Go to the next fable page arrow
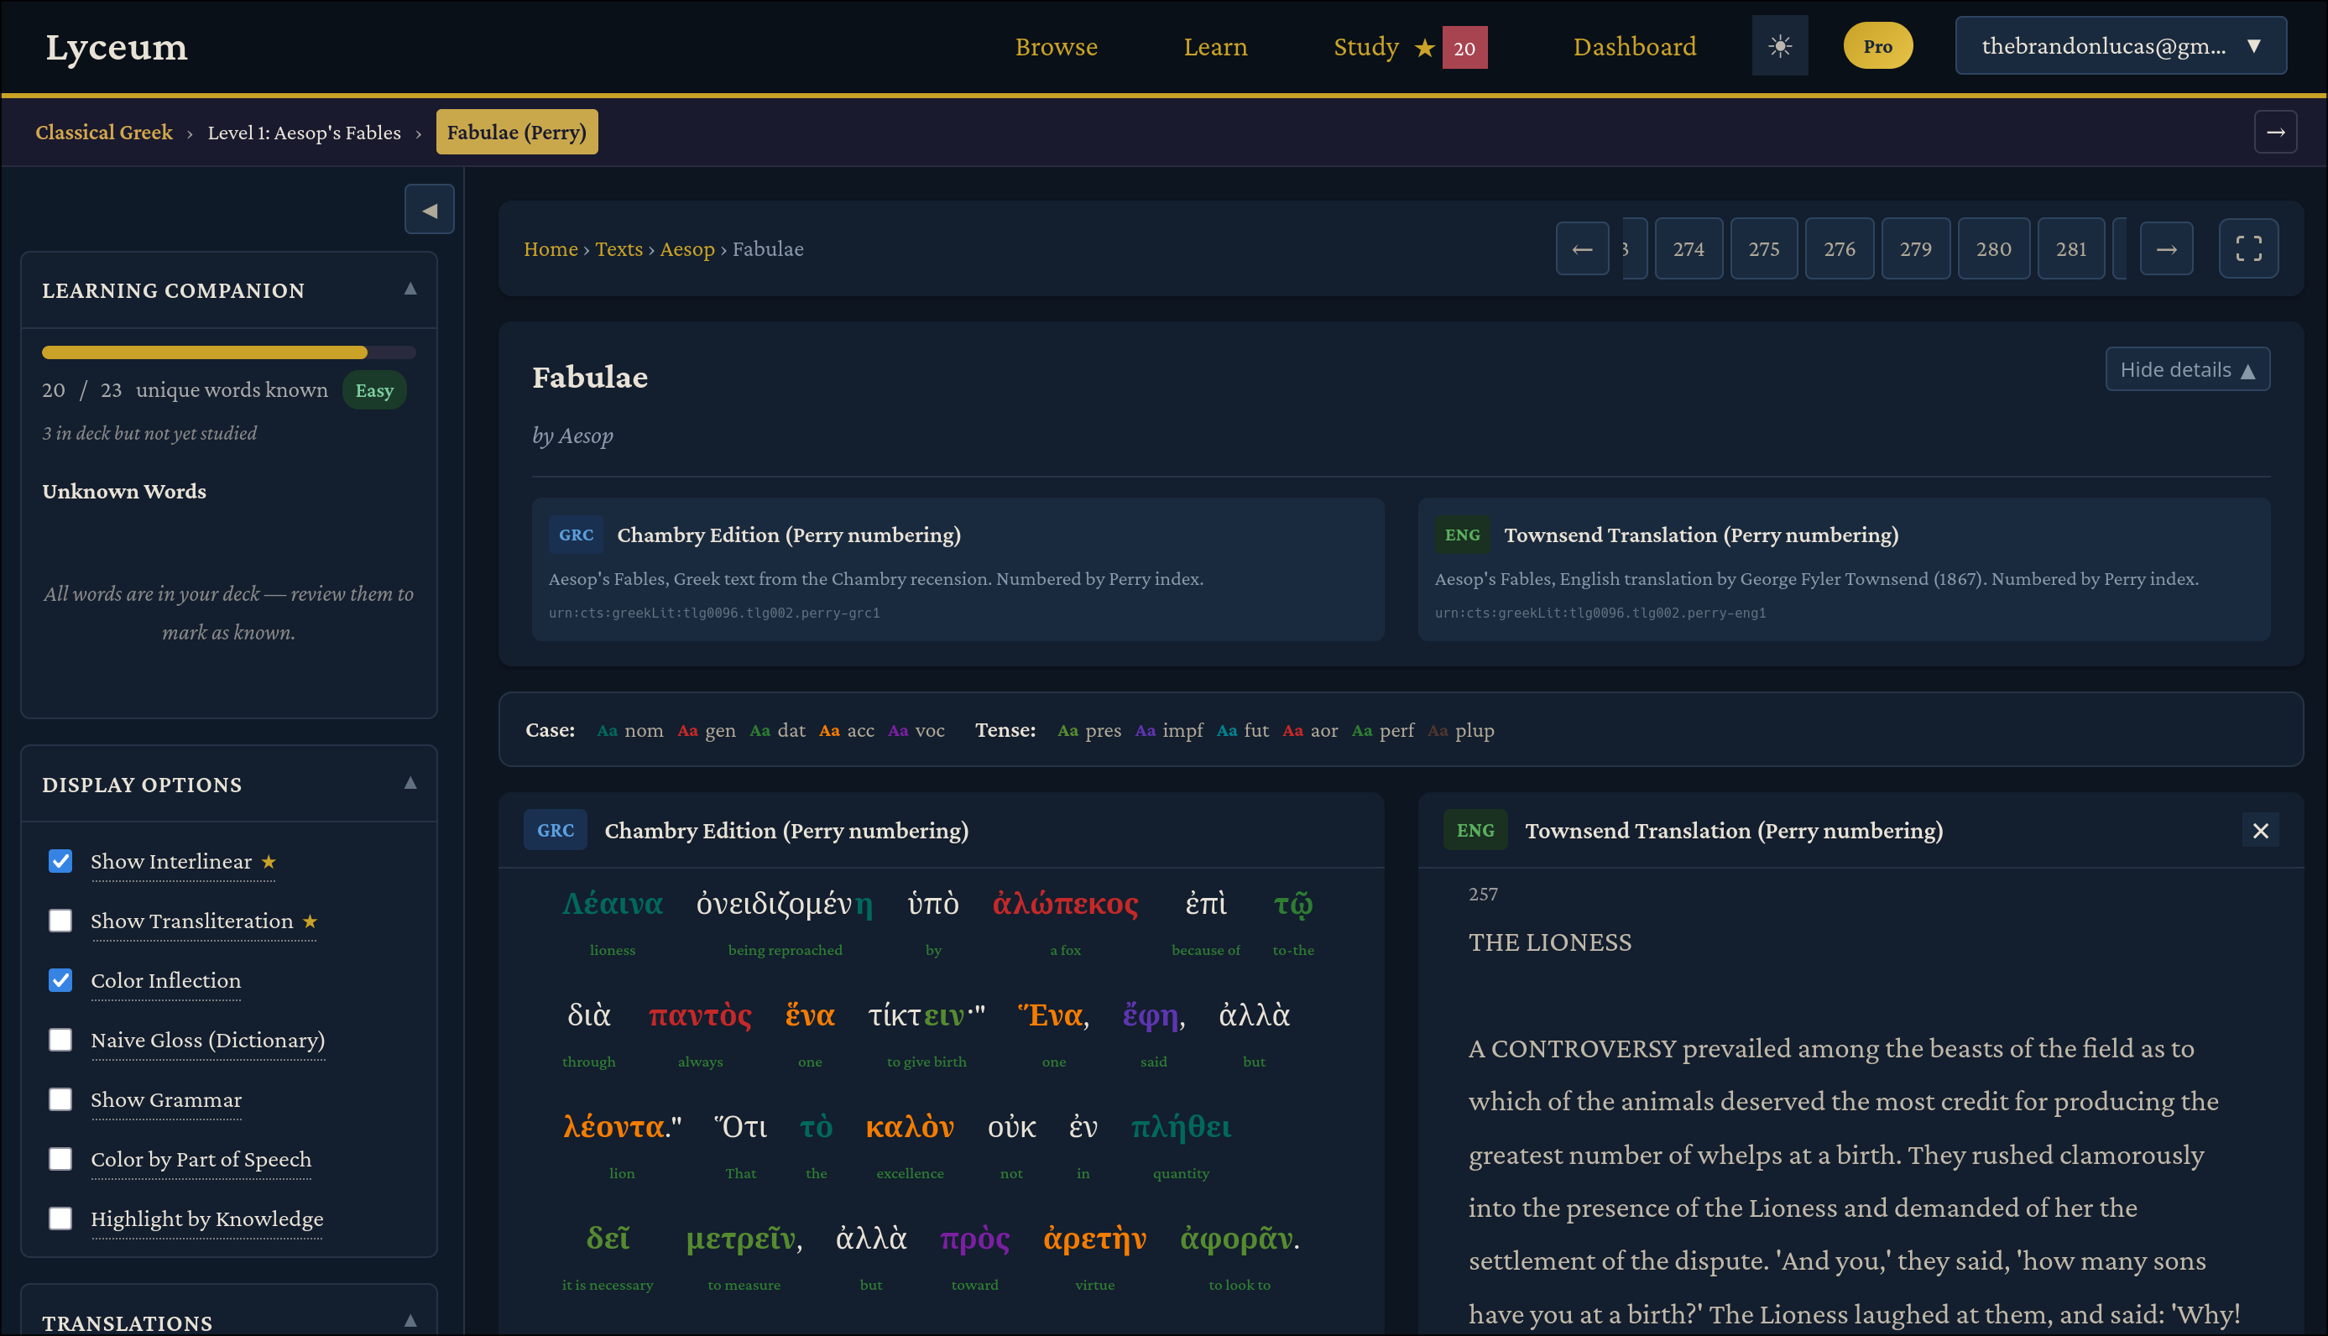This screenshot has width=2328, height=1336. click(x=2165, y=248)
